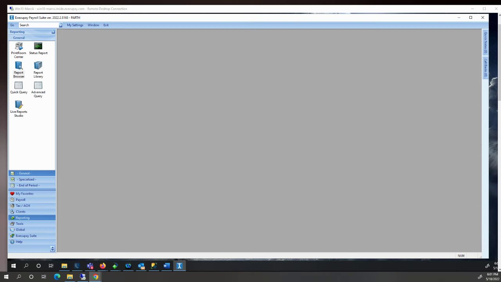The height and width of the screenshot is (282, 501).
Task: Click the NUM status bar indicator
Action: click(461, 256)
